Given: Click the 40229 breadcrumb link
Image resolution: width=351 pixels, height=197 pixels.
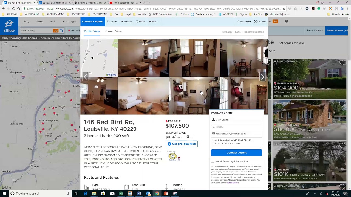Looking at the screenshot, I should coord(238,32).
